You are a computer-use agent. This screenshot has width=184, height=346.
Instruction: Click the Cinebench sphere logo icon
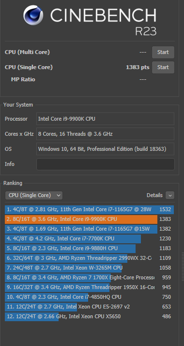(34, 15)
